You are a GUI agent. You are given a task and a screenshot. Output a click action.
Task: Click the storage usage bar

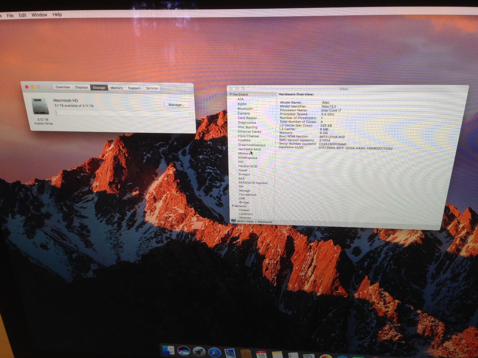pyautogui.click(x=122, y=113)
